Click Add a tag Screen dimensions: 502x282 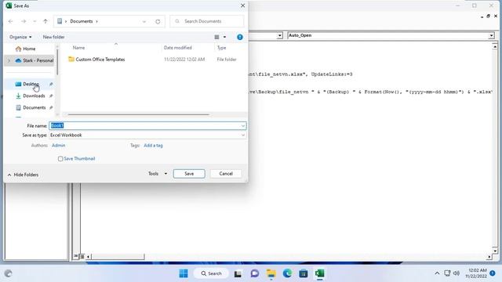153,146
